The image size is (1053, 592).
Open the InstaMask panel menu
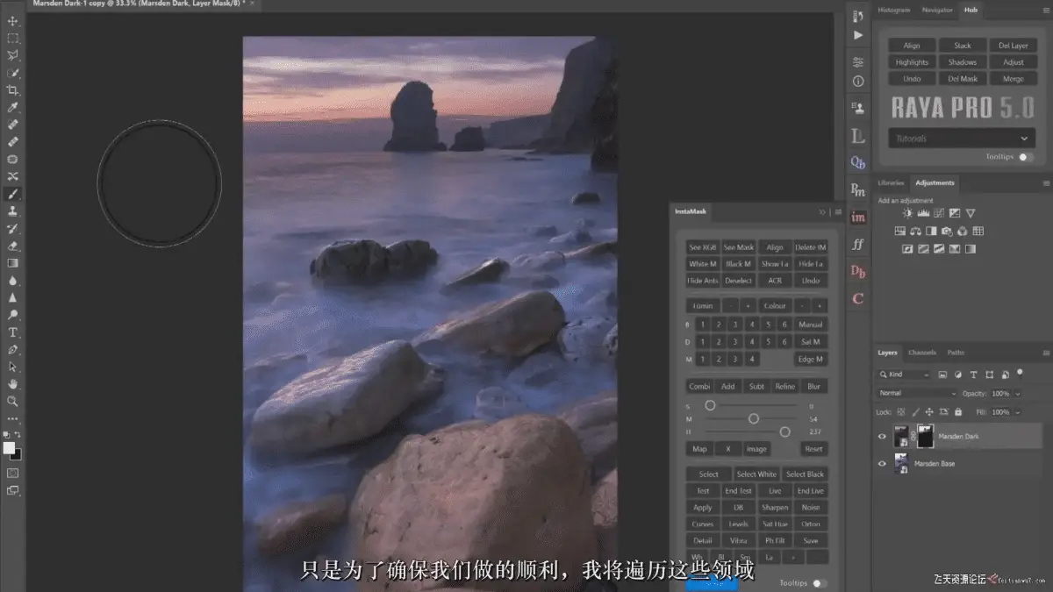(838, 212)
